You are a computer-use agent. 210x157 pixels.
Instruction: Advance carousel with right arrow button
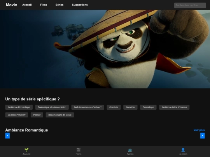(x=203, y=136)
